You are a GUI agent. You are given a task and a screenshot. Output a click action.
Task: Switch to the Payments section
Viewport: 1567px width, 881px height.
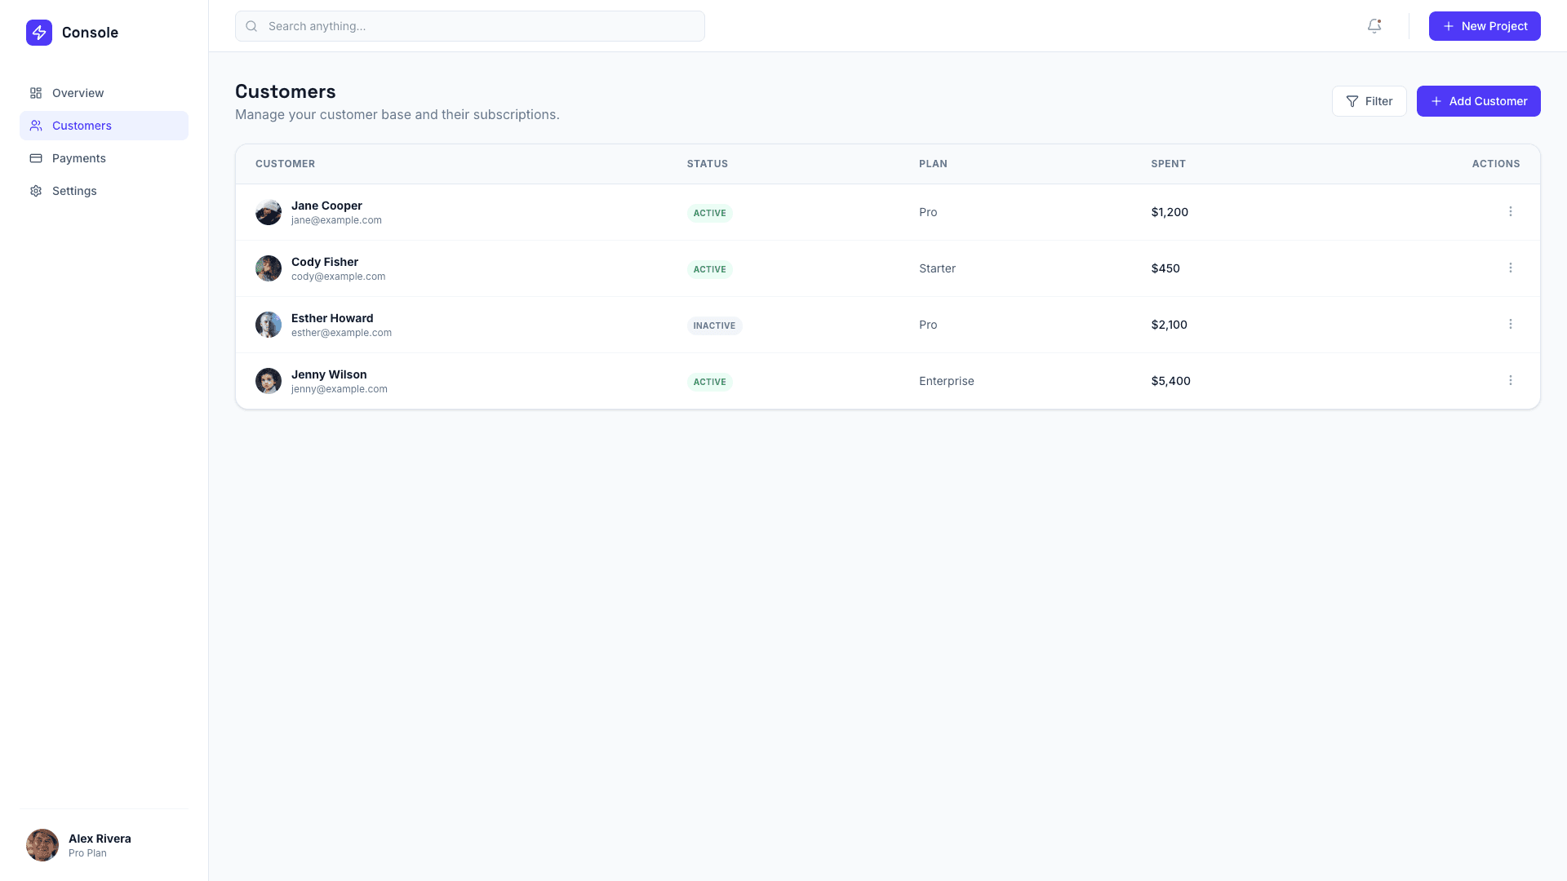tap(79, 158)
